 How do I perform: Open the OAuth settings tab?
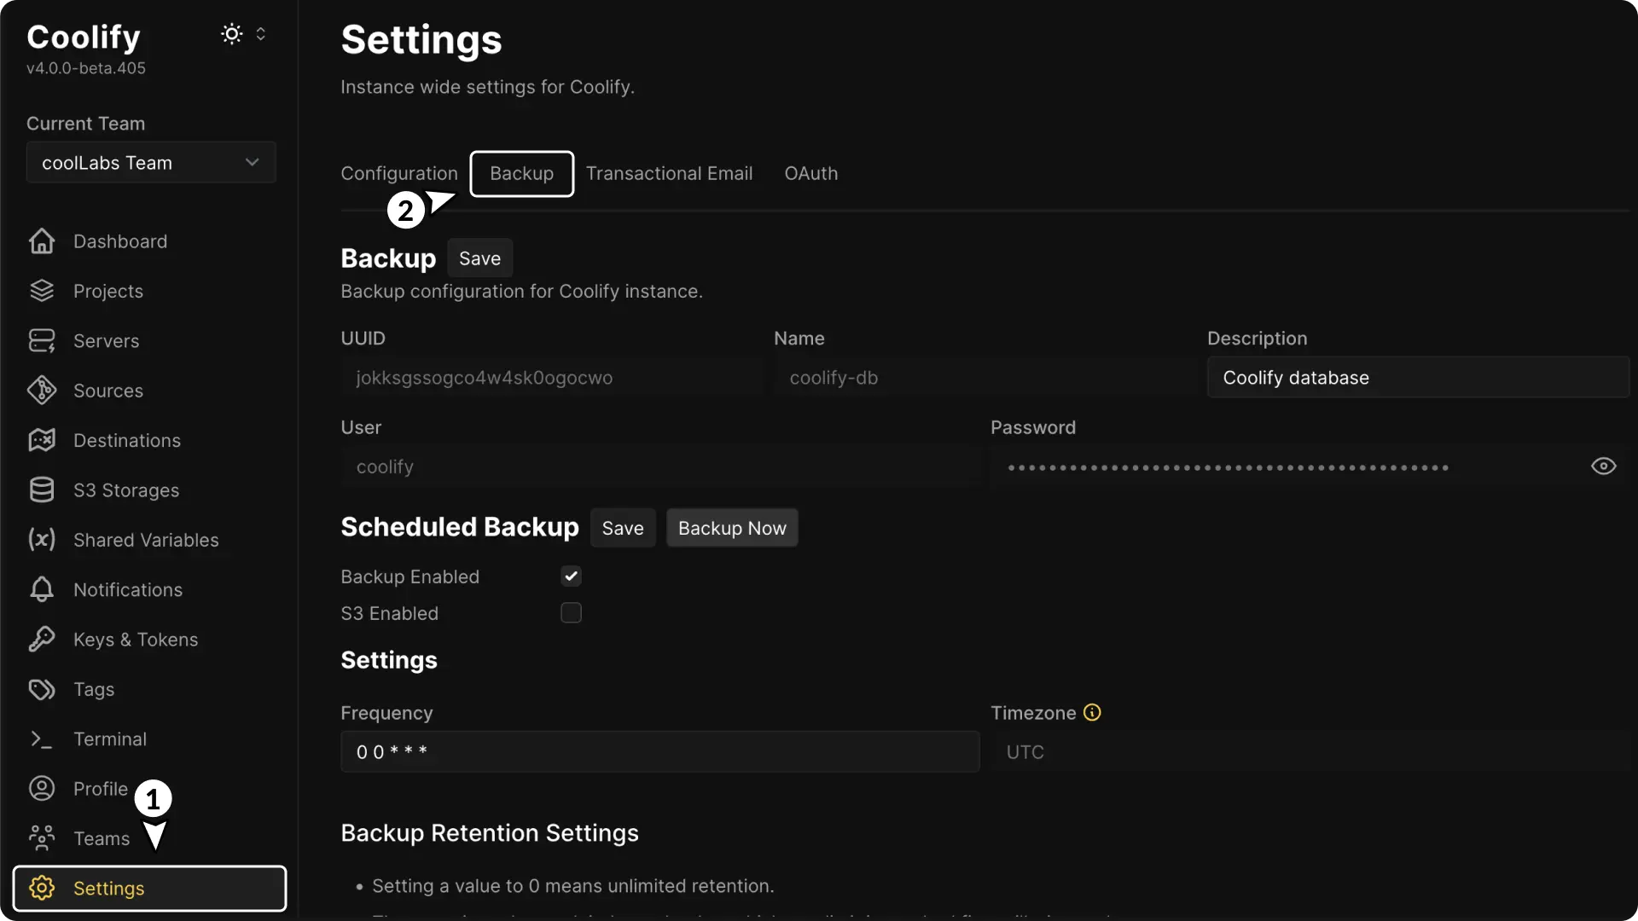coord(810,173)
